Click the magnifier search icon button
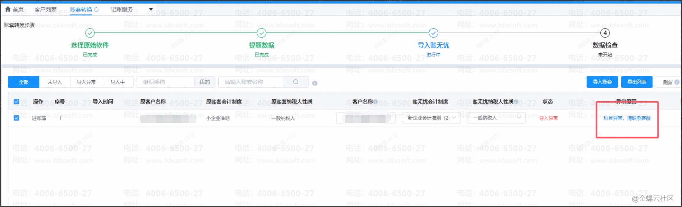Image resolution: width=682 pixels, height=207 pixels. click(x=295, y=82)
